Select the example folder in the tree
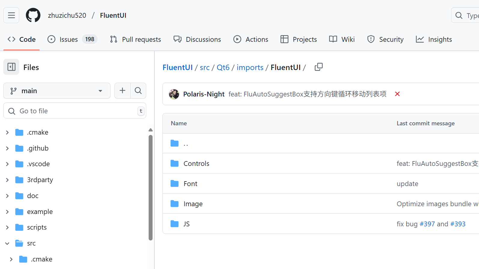This screenshot has height=269, width=479. click(x=40, y=212)
